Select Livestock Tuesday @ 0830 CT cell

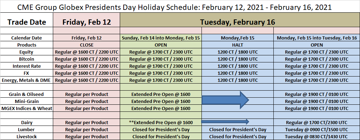click(x=317, y=136)
